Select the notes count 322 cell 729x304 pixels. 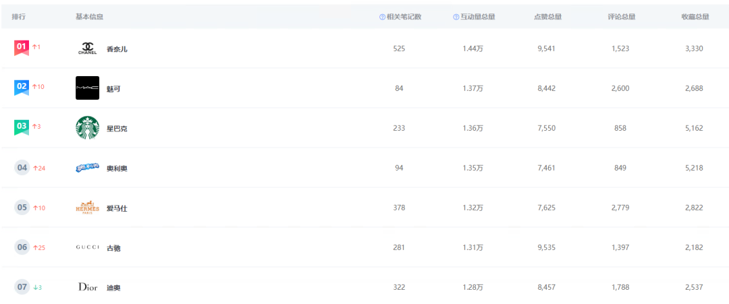399,288
